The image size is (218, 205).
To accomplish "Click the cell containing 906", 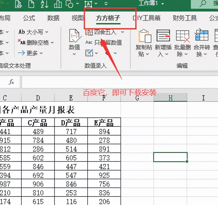I will [38, 184].
